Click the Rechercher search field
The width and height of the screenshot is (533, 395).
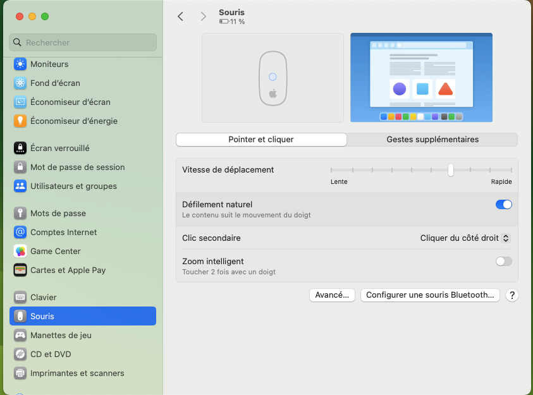pyautogui.click(x=83, y=42)
